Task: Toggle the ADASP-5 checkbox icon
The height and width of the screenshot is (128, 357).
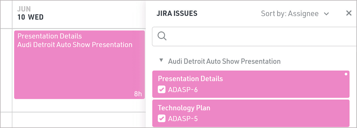Action: [x=161, y=118]
